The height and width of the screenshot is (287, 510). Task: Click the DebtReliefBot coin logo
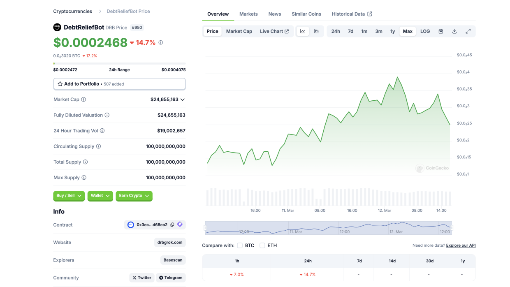[57, 28]
